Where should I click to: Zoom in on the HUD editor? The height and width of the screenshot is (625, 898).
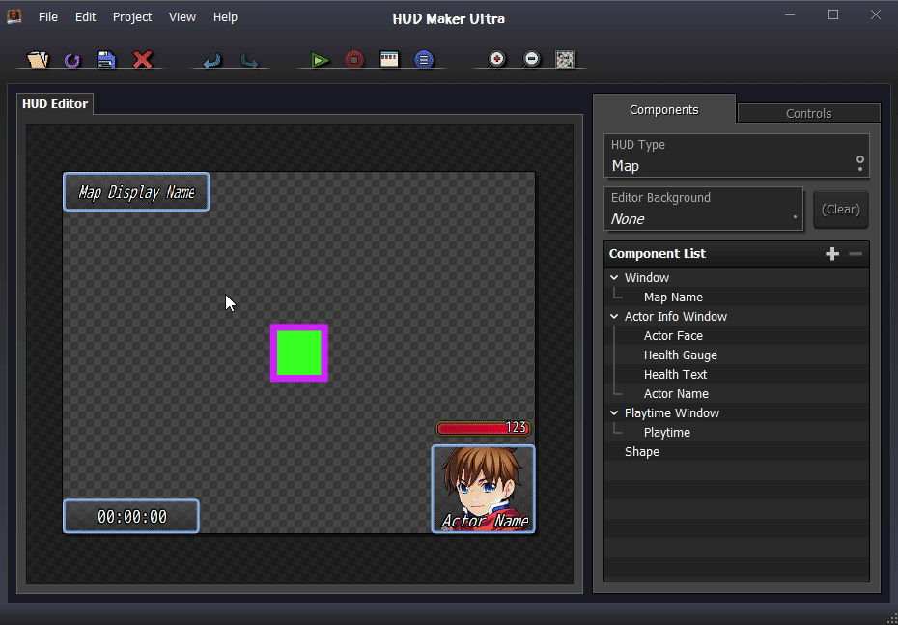[x=496, y=60]
